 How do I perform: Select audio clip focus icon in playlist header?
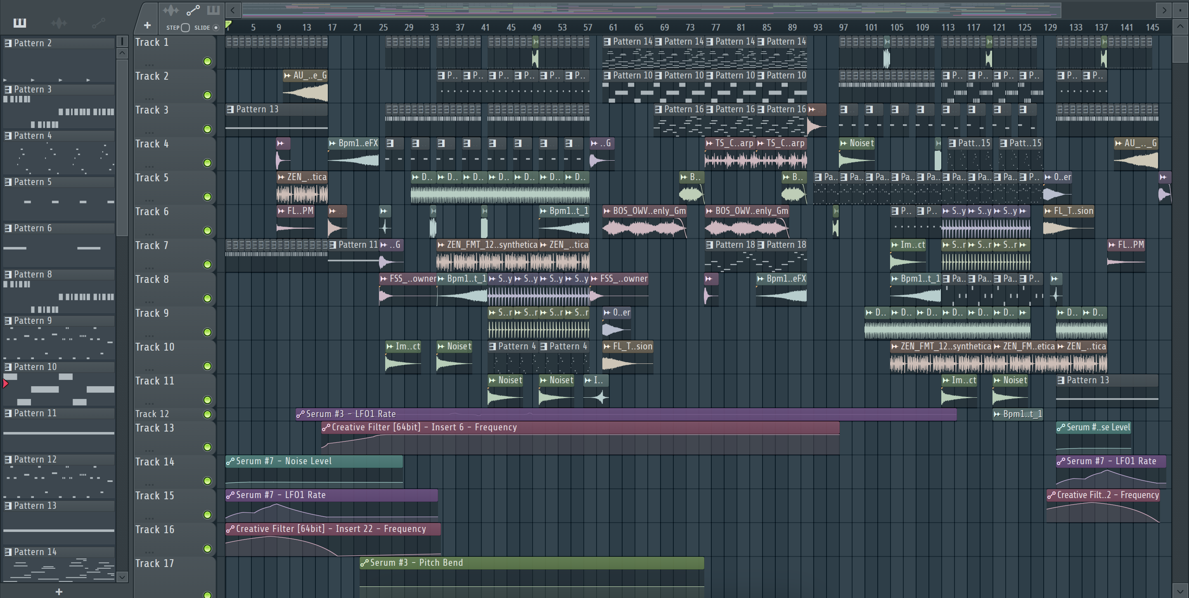171,9
